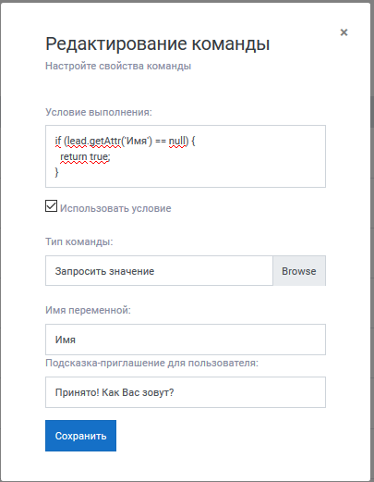Close the Редактирование команды dialog
This screenshot has height=482, width=374.
(344, 32)
